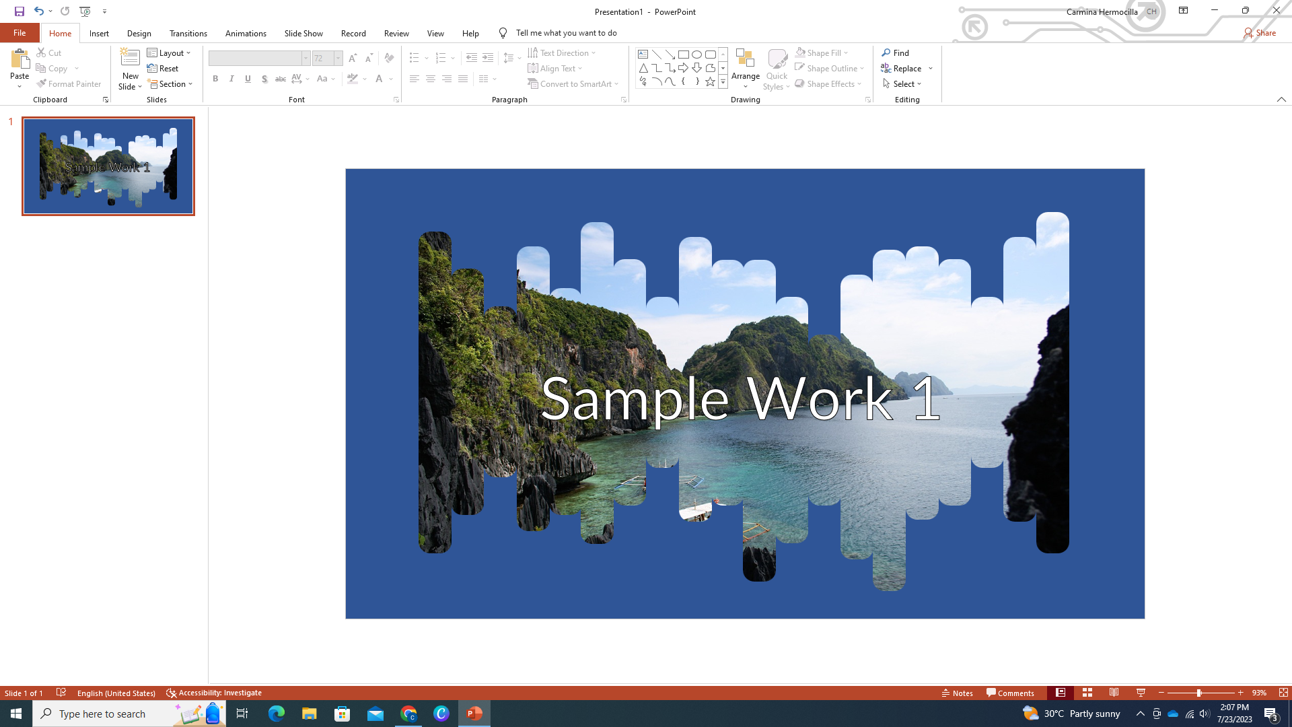Click the Undo arrow icon
Image resolution: width=1292 pixels, height=727 pixels.
click(x=39, y=11)
